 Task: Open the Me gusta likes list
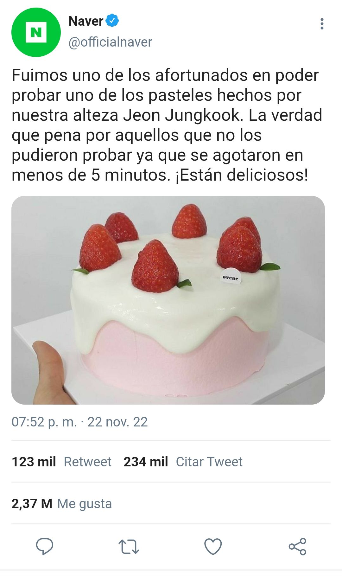[x=85, y=503]
